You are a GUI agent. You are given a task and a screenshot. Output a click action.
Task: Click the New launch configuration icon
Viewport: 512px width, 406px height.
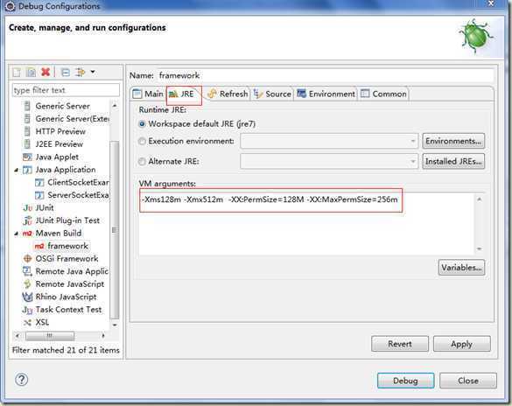point(17,72)
